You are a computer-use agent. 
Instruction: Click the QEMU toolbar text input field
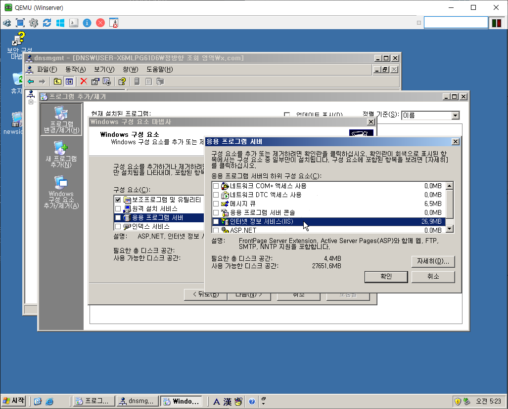click(x=456, y=23)
